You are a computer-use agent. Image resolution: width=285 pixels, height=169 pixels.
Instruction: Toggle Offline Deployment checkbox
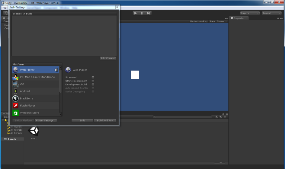click(93, 81)
